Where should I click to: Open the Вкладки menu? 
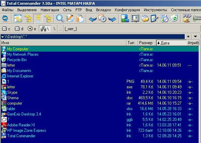pos(104,10)
